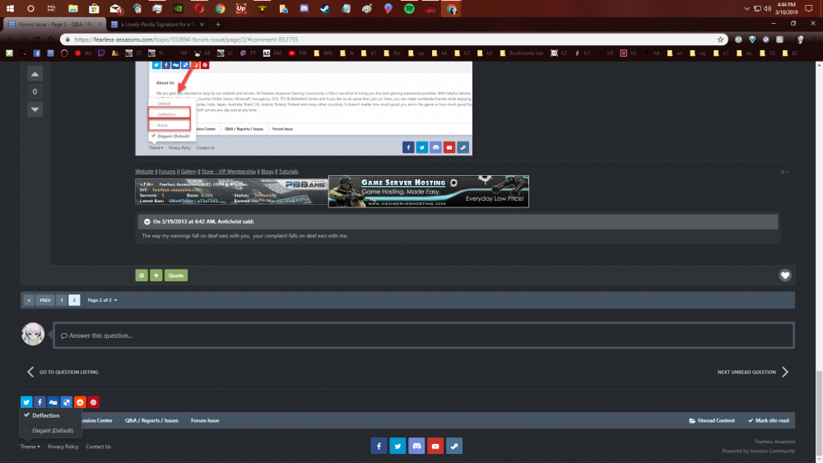823x463 pixels.
Task: Open the Chrome profile avatar
Action: click(x=801, y=39)
